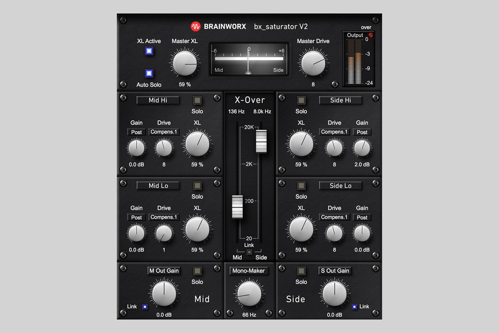The width and height of the screenshot is (499, 333).
Task: Click the Mid Lo Drive knob
Action: coord(164,233)
